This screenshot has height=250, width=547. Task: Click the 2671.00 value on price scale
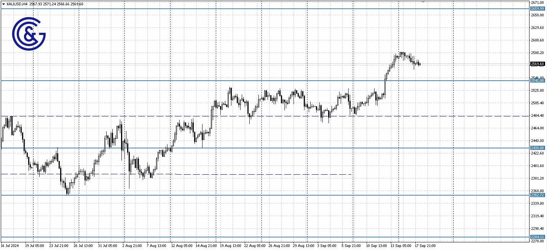tap(537, 3)
